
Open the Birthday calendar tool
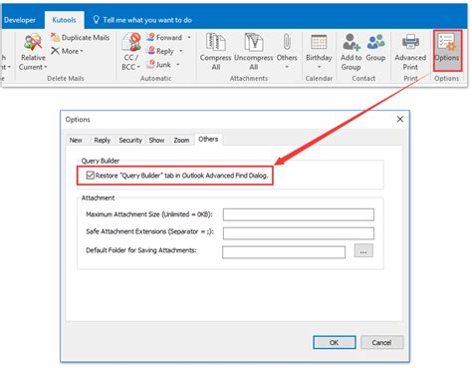(319, 51)
